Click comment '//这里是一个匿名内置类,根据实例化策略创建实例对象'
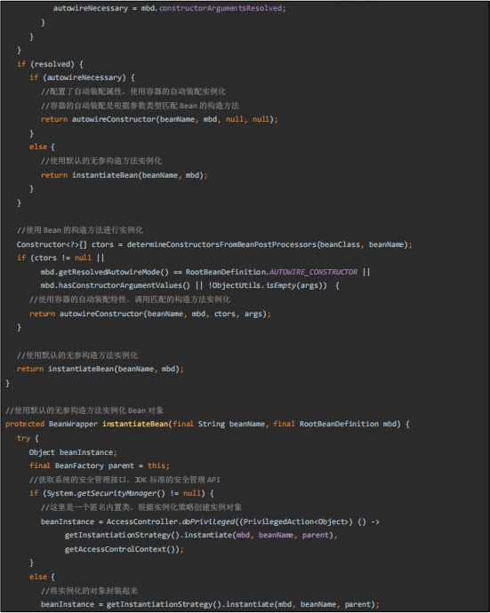The height and width of the screenshot is (613, 490). [141, 507]
